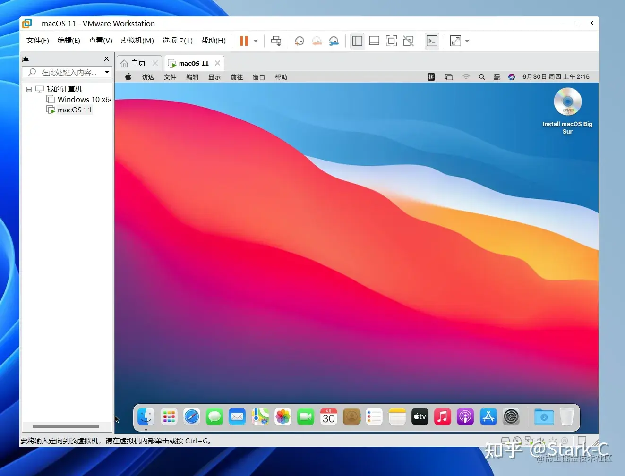This screenshot has width=625, height=476.
Task: Select Windows 10 x64 in the library
Action: 79,100
